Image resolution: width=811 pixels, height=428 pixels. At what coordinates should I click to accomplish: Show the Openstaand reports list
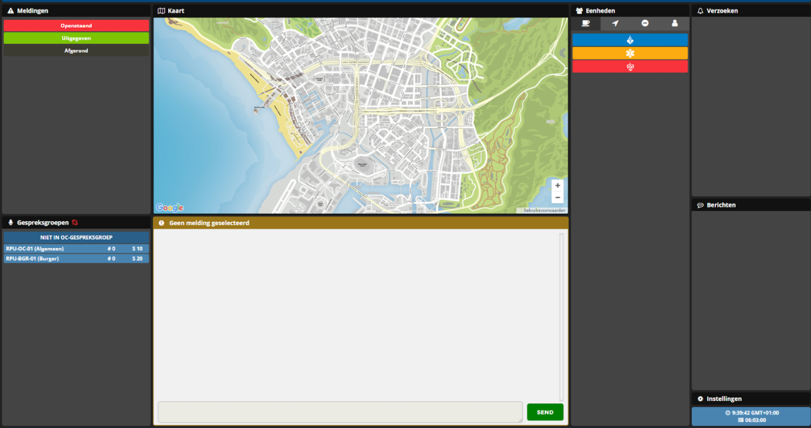click(76, 26)
